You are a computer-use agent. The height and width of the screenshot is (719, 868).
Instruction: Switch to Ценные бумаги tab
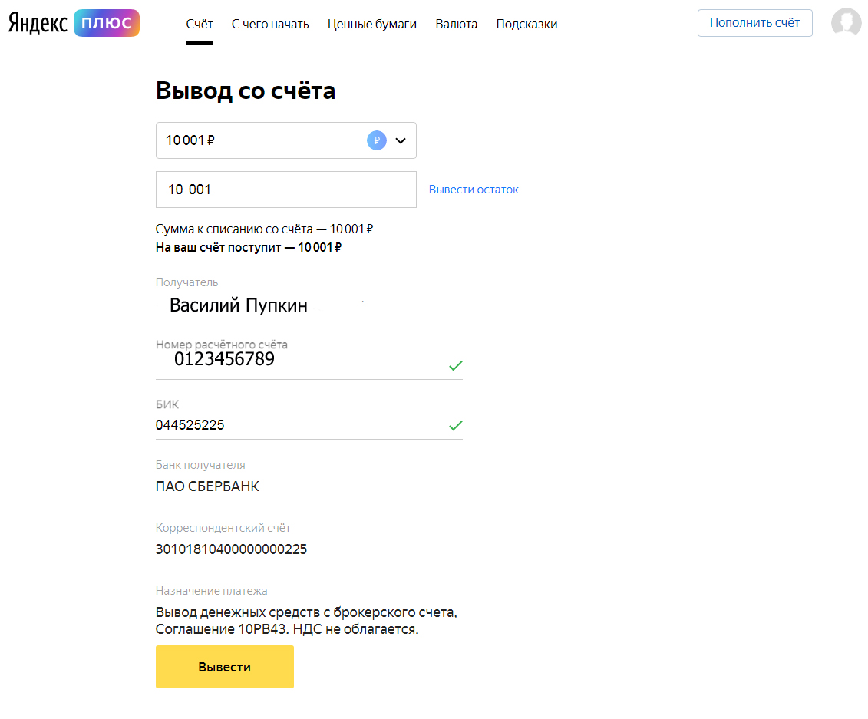coord(372,24)
